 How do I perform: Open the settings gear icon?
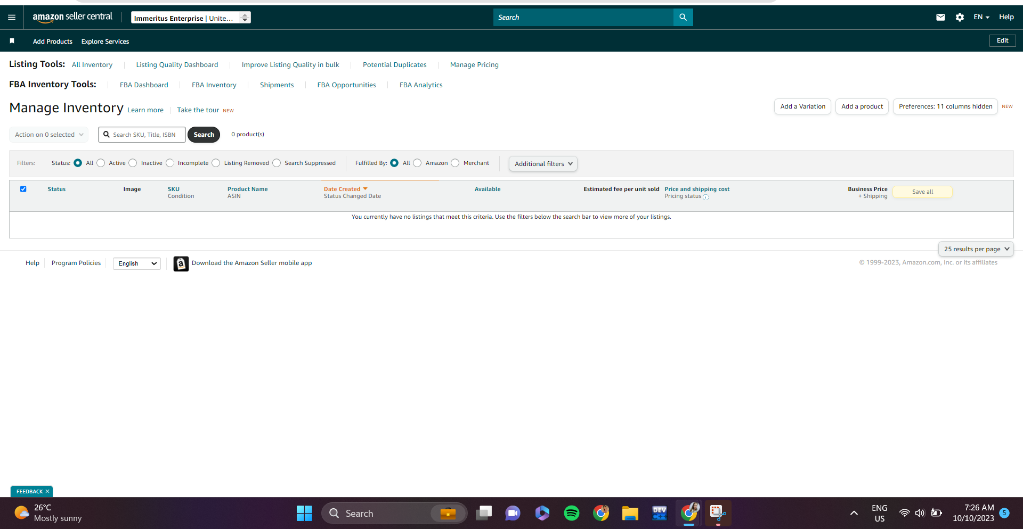tap(960, 18)
